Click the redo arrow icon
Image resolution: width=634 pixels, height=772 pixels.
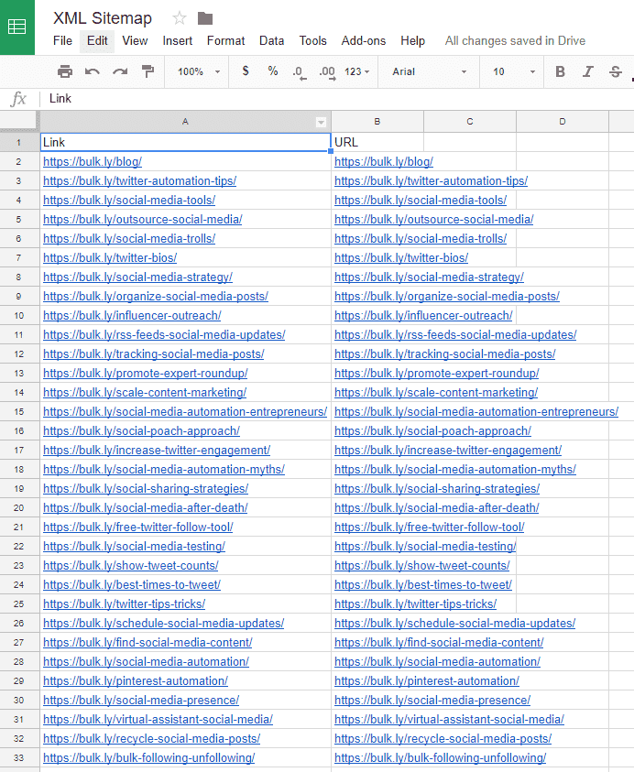(x=120, y=71)
